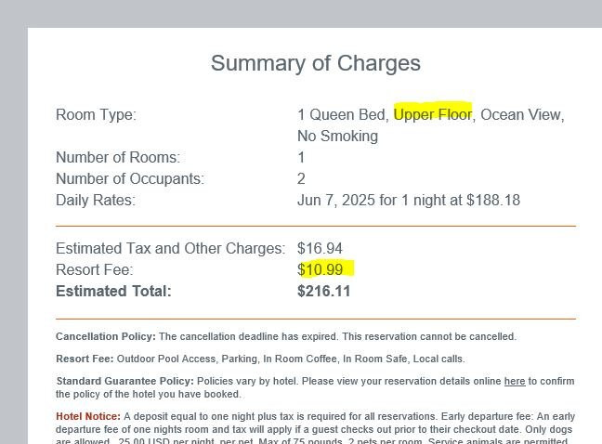
Task: Click the "Daily Rates:" label
Action: [96, 200]
